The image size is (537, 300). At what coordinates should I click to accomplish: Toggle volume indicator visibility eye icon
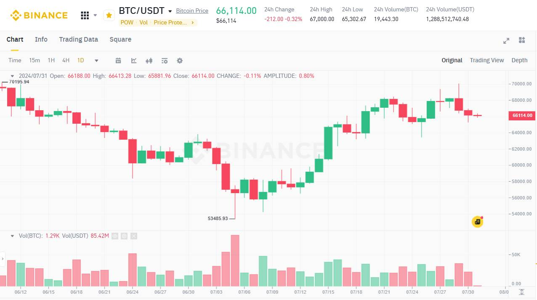click(115, 236)
